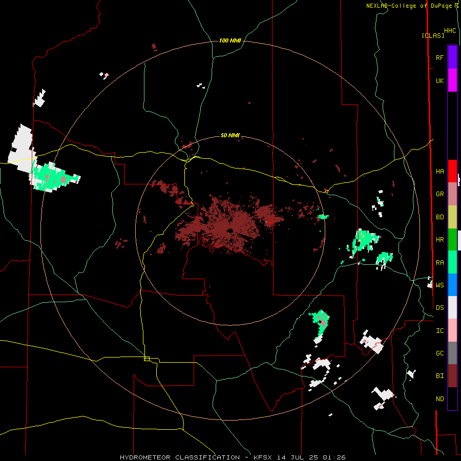Click the HHC product code label
The height and width of the screenshot is (461, 461).
coord(450,31)
